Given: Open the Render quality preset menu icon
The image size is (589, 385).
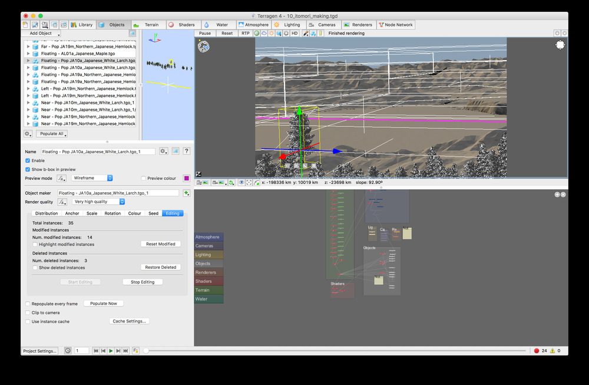Looking at the screenshot, I should [x=62, y=202].
